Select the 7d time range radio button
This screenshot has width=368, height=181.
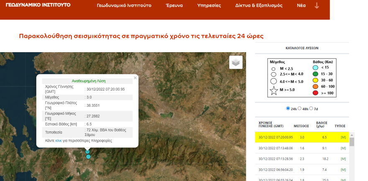coord(311,108)
